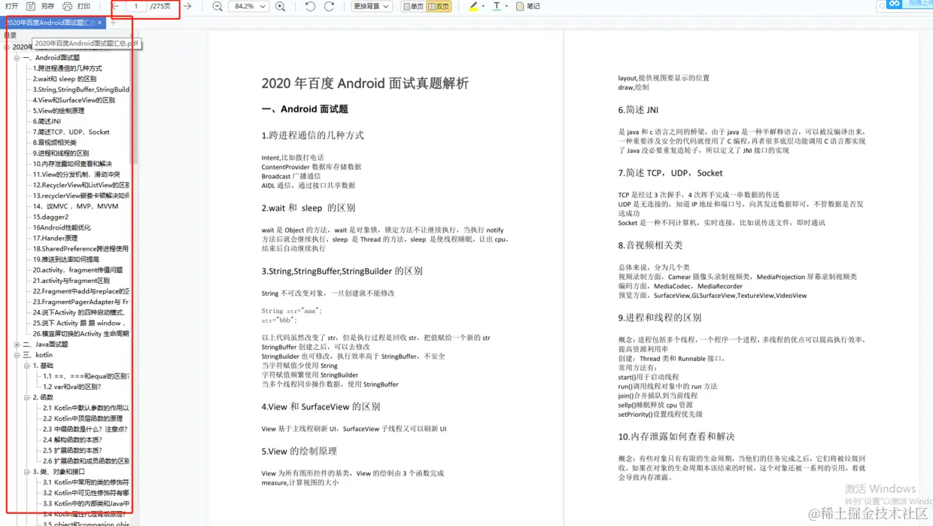Open outline item 19.推送到达率如何提高
933x526 pixels.
click(x=65, y=259)
